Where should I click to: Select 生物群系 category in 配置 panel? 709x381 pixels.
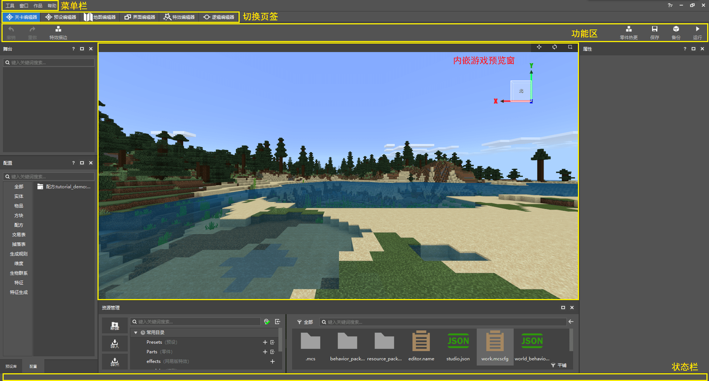click(19, 273)
